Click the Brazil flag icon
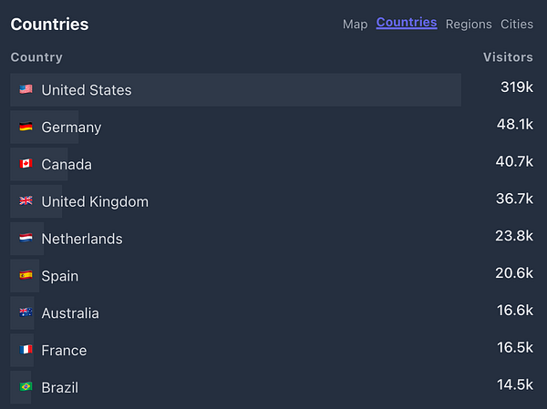Viewport: 547px width, 409px height. coord(26,387)
